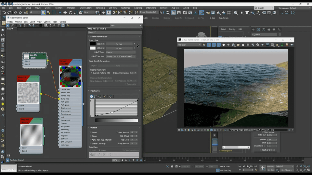Activate the Rotate transform tool
Image resolution: width=312 pixels, height=175 pixels.
(x=71, y=12)
